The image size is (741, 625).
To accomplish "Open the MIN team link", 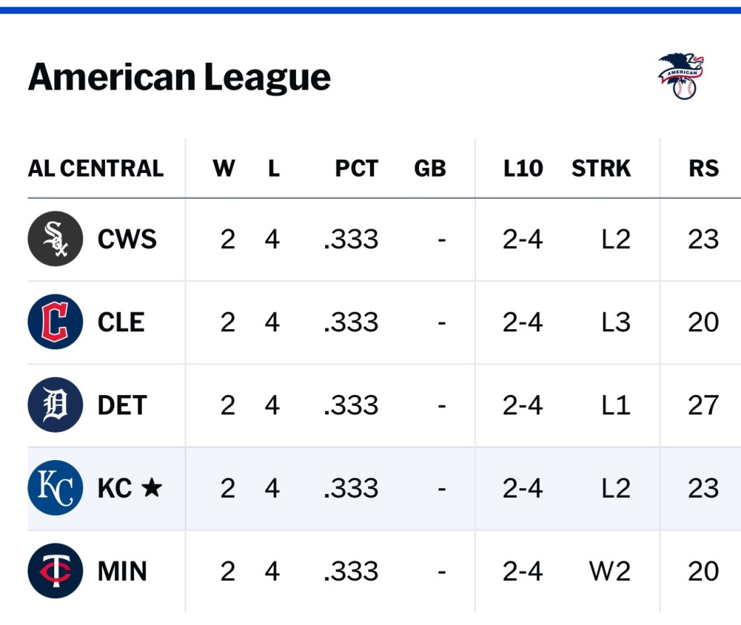I will pos(122,571).
